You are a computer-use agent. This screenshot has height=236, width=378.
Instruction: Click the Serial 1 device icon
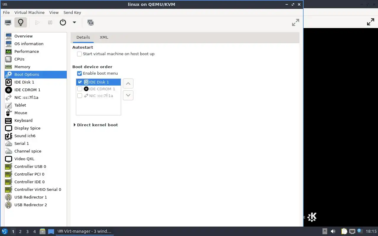click(9, 143)
